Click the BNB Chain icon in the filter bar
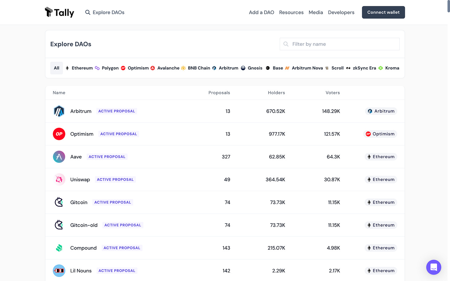 pyautogui.click(x=183, y=68)
